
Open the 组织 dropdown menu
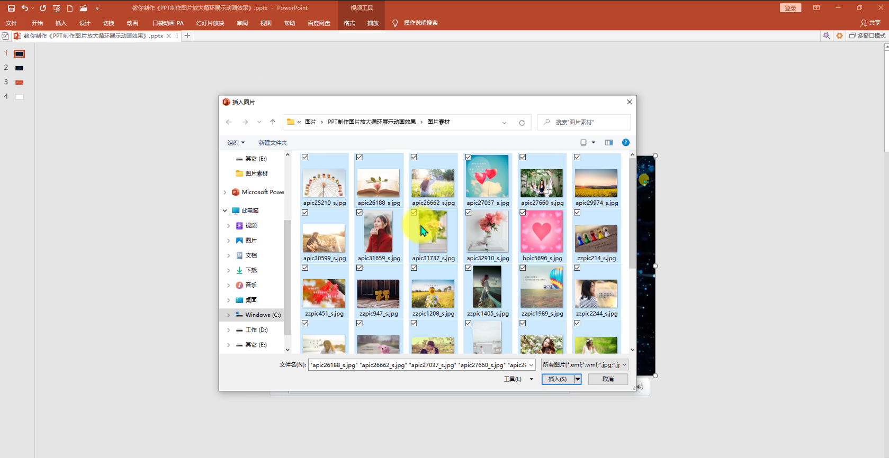click(x=236, y=143)
